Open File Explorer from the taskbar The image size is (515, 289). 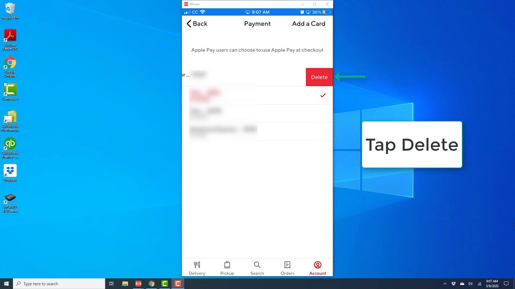[x=125, y=284]
